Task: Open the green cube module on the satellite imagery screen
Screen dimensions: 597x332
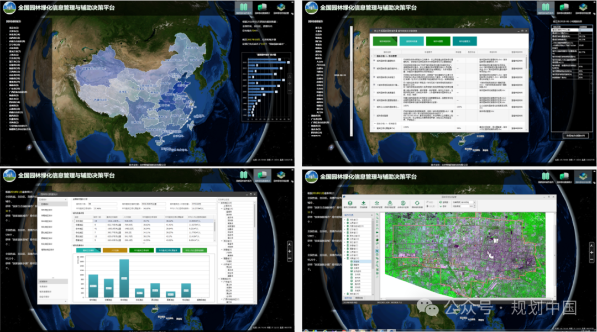Action: [x=564, y=176]
